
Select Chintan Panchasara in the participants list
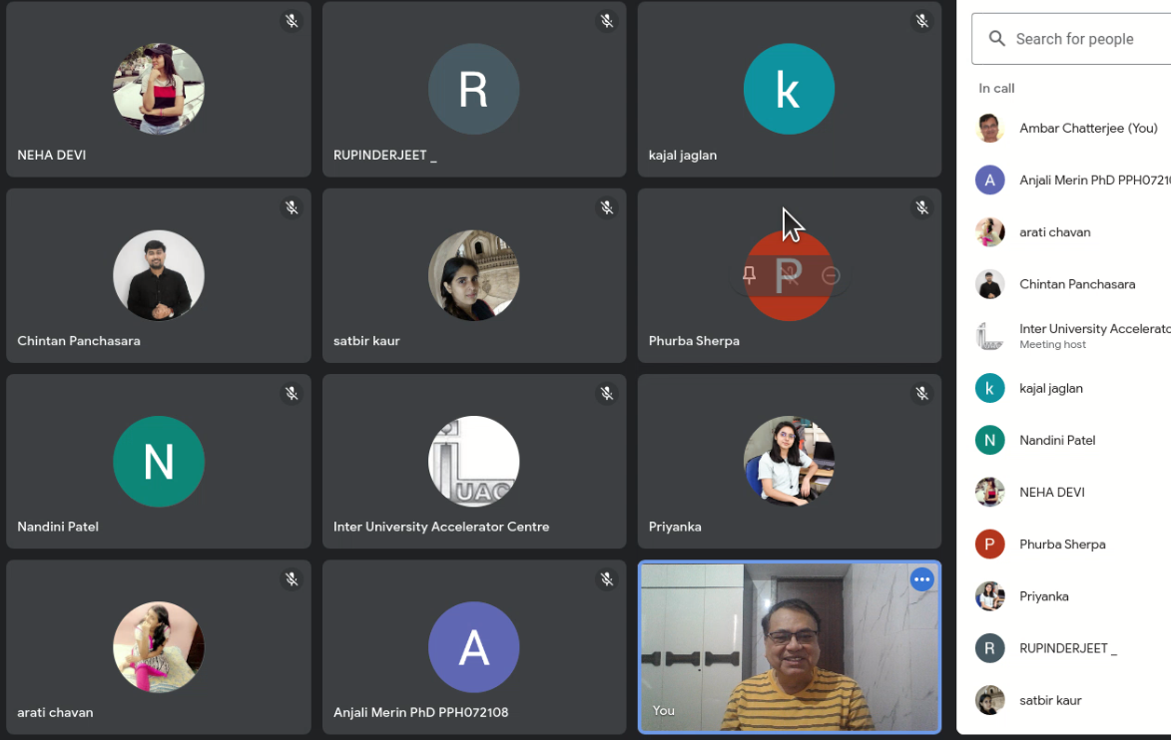click(1076, 284)
